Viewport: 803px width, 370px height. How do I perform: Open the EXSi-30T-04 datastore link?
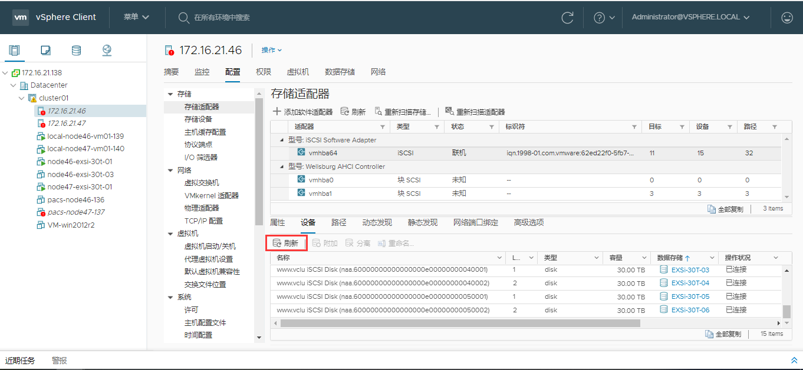pyautogui.click(x=690, y=283)
